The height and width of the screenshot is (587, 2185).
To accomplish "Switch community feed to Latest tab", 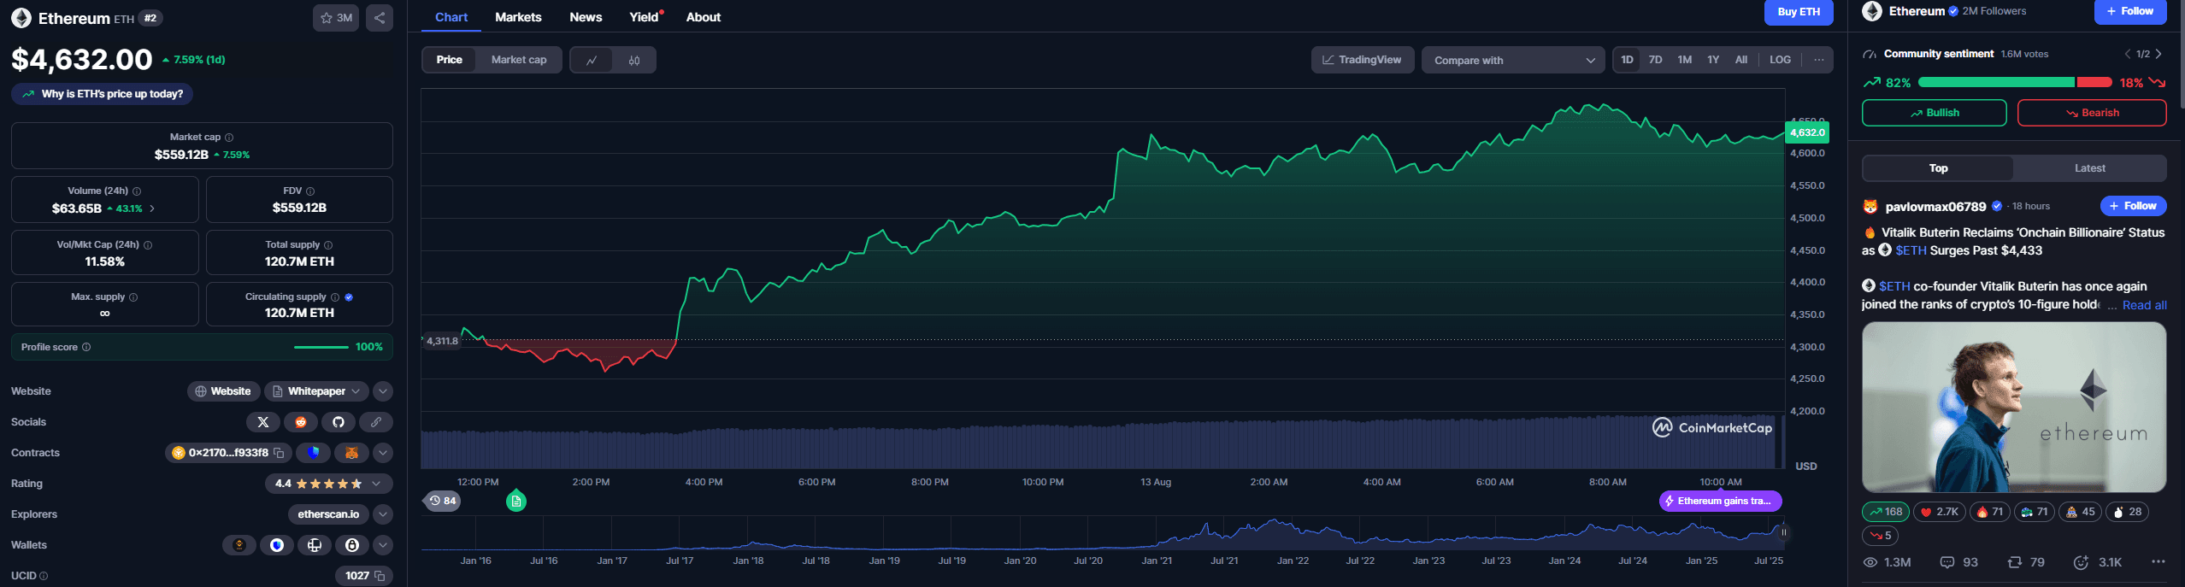I will 2089,168.
